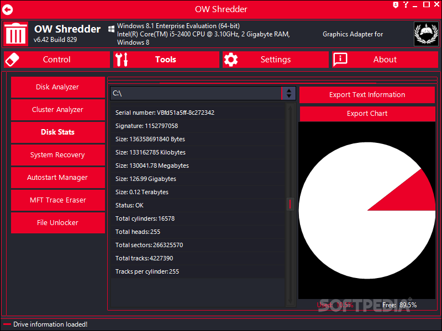Open the Control tab
Viewport: 442px width, 331px height.
(x=57, y=60)
